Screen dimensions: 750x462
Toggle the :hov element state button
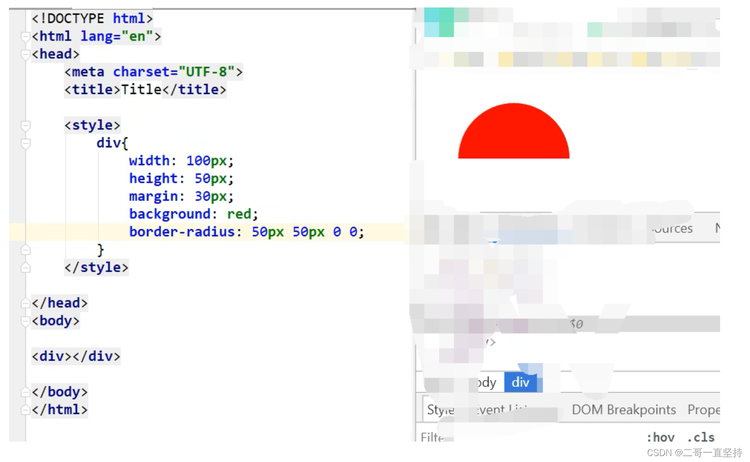[x=660, y=437]
